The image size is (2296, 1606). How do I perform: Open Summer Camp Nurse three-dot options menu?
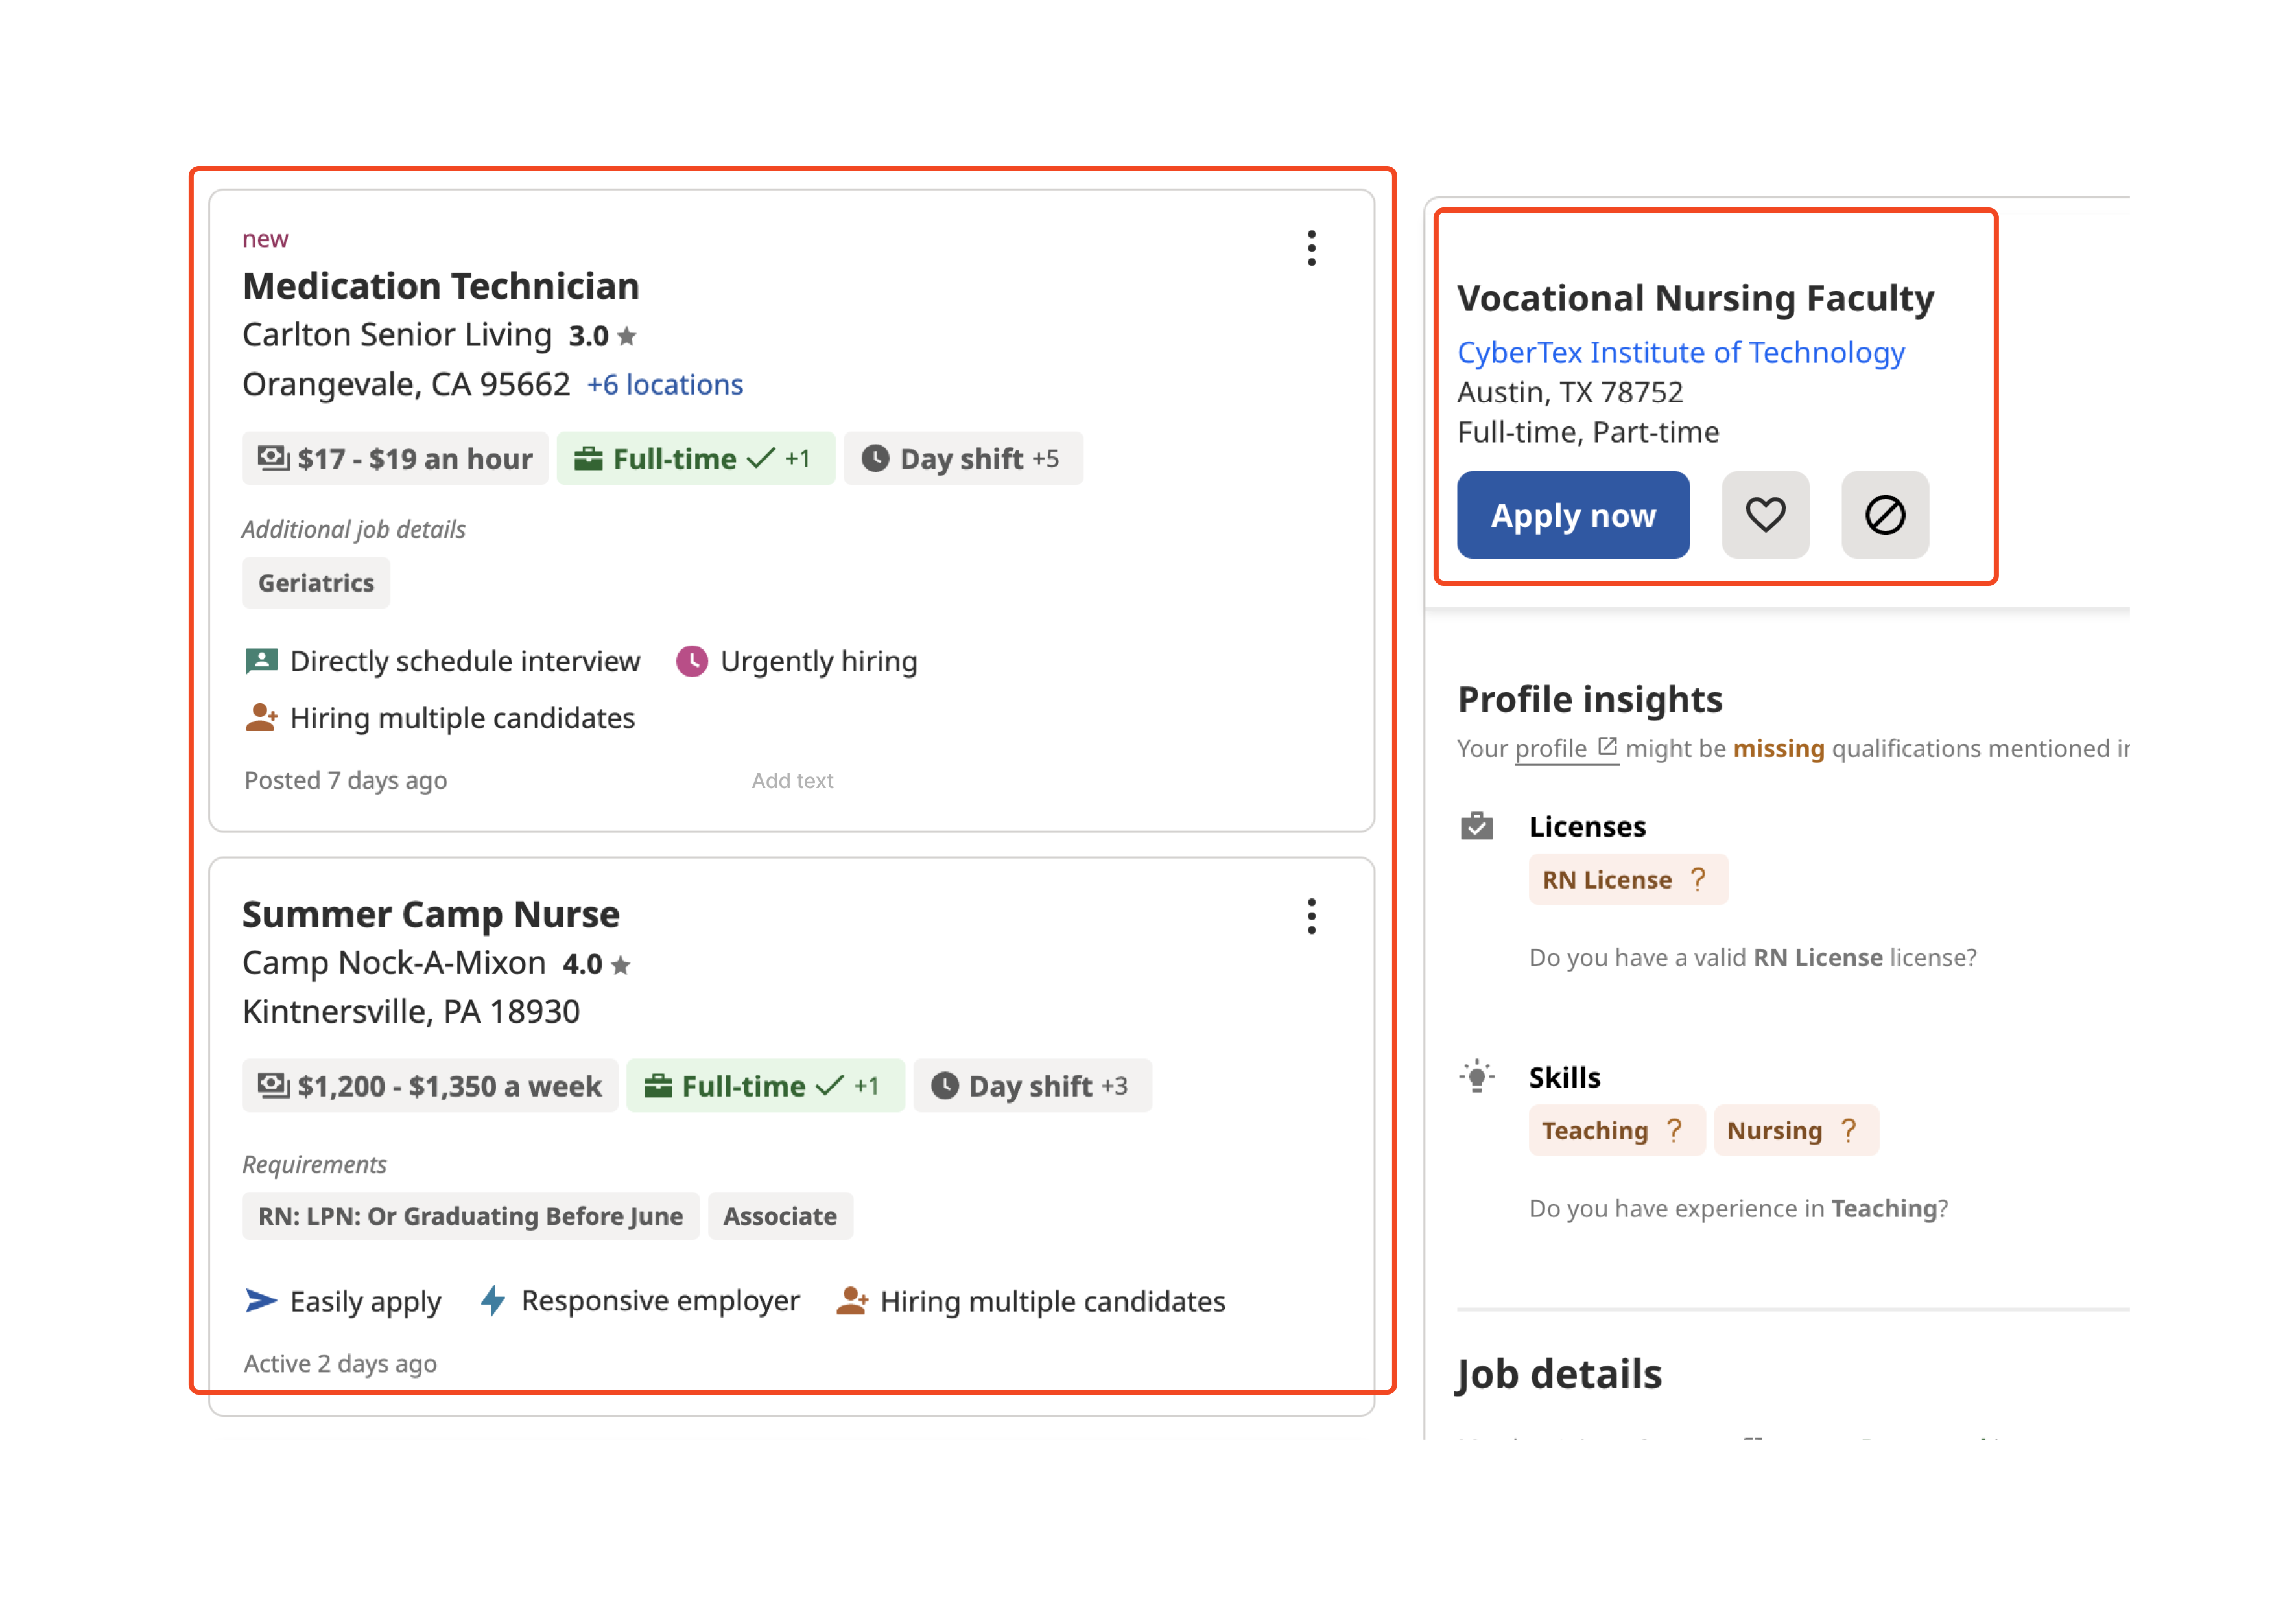(x=1311, y=915)
